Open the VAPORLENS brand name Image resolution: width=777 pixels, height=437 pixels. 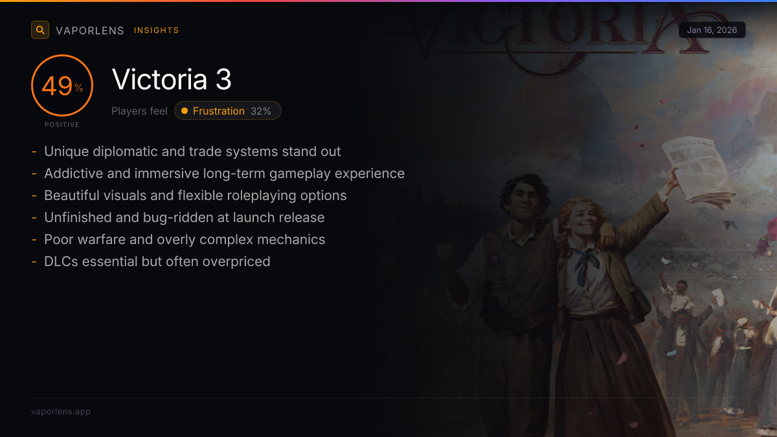coord(90,30)
